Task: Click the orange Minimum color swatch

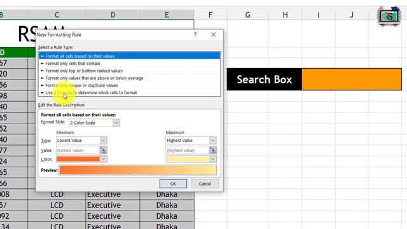Action: [78, 159]
